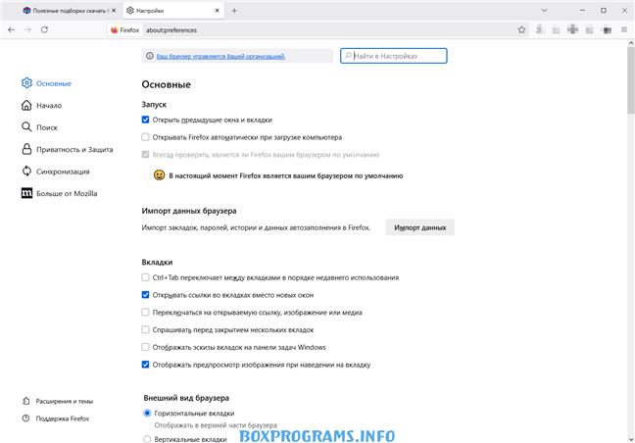The width and height of the screenshot is (635, 443).
Task: Open Больше от Mozilla section
Action: pyautogui.click(x=59, y=193)
